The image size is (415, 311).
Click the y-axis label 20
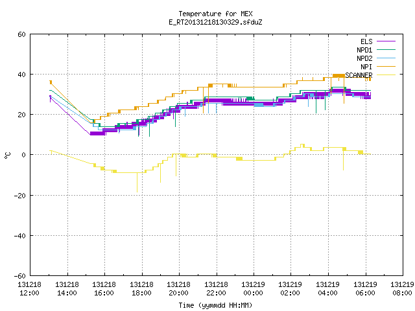coord(21,115)
